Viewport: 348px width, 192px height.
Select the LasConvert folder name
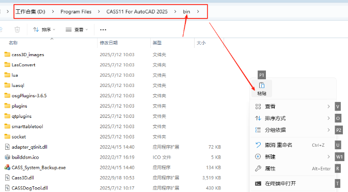pos(23,65)
